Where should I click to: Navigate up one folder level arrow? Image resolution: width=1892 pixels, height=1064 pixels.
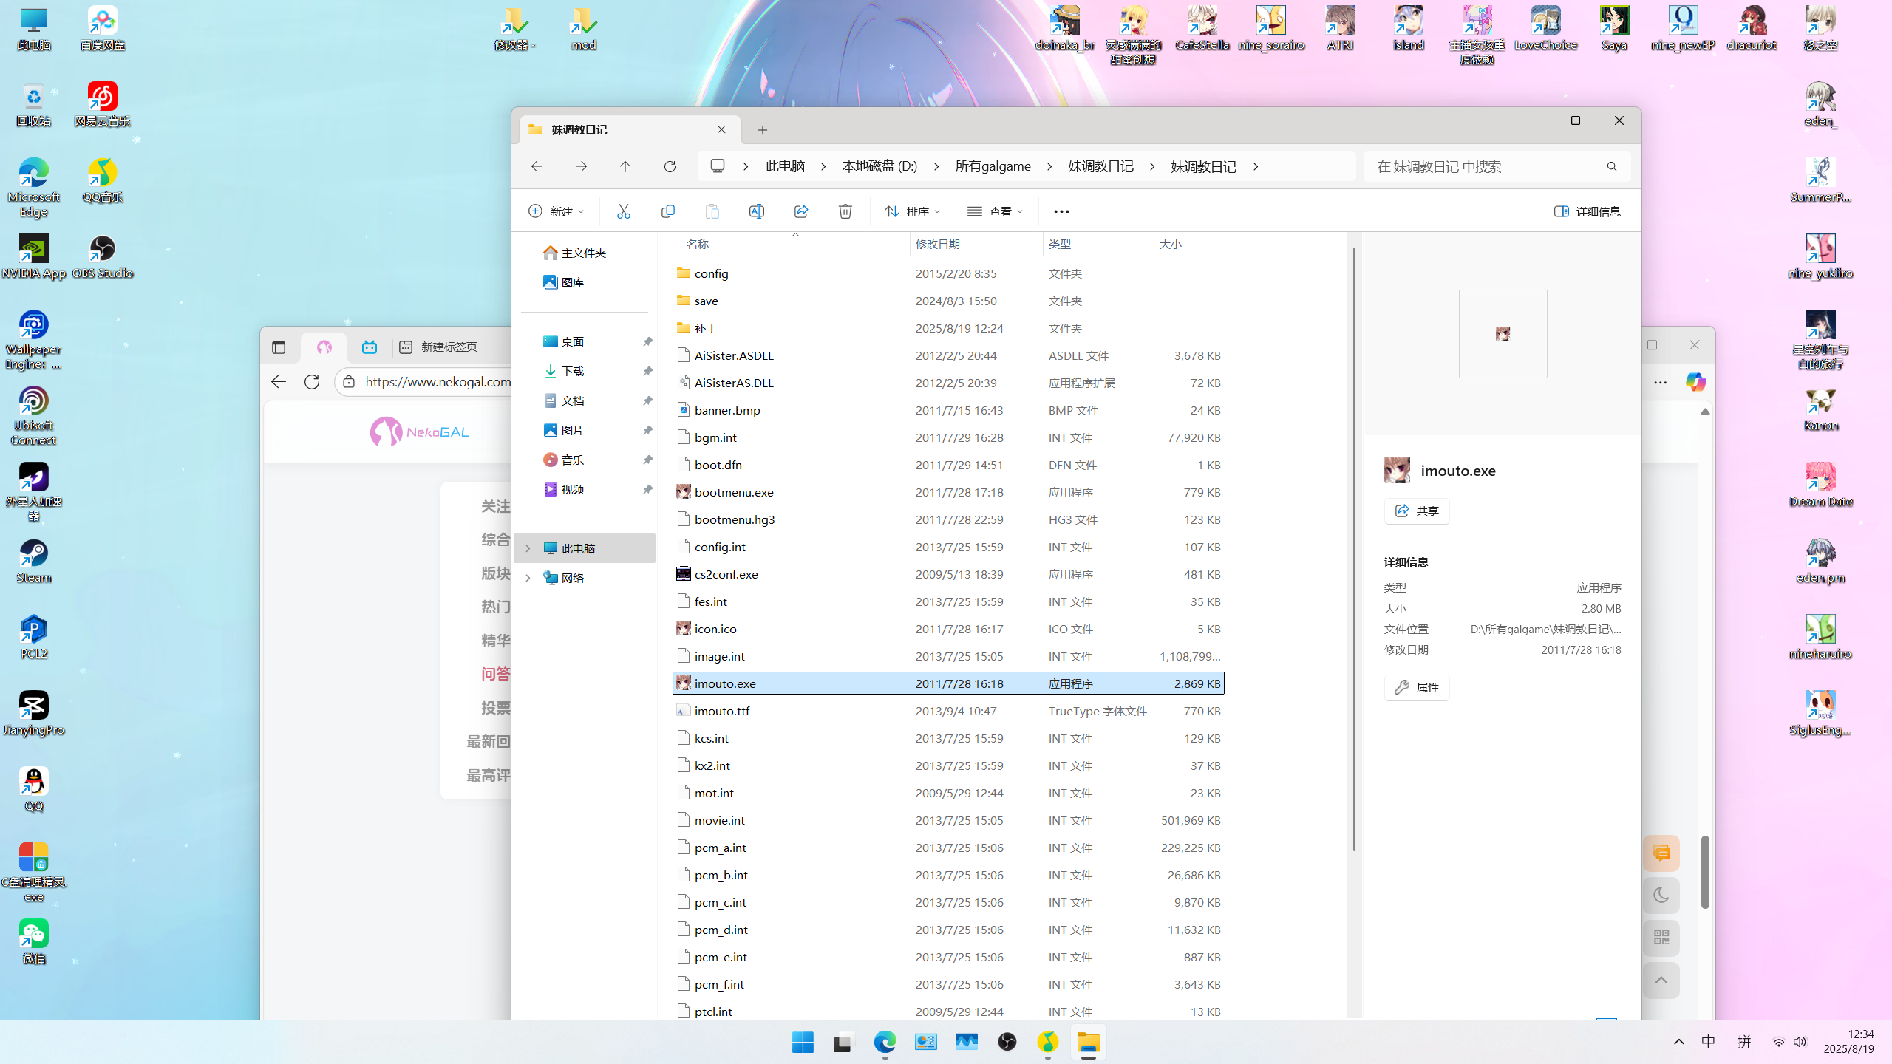pyautogui.click(x=625, y=166)
